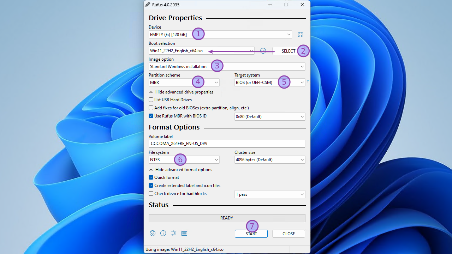Click the save drive image icon
This screenshot has height=254, width=452.
point(301,35)
